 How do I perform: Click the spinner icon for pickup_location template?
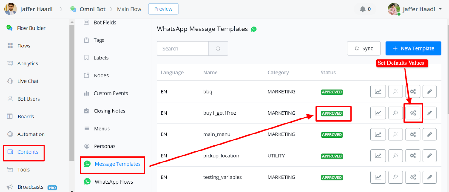[x=395, y=156]
